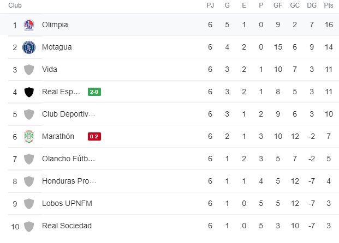Image resolution: width=339 pixels, height=243 pixels.
Task: Open the Motagua team name link
Action: (x=57, y=47)
